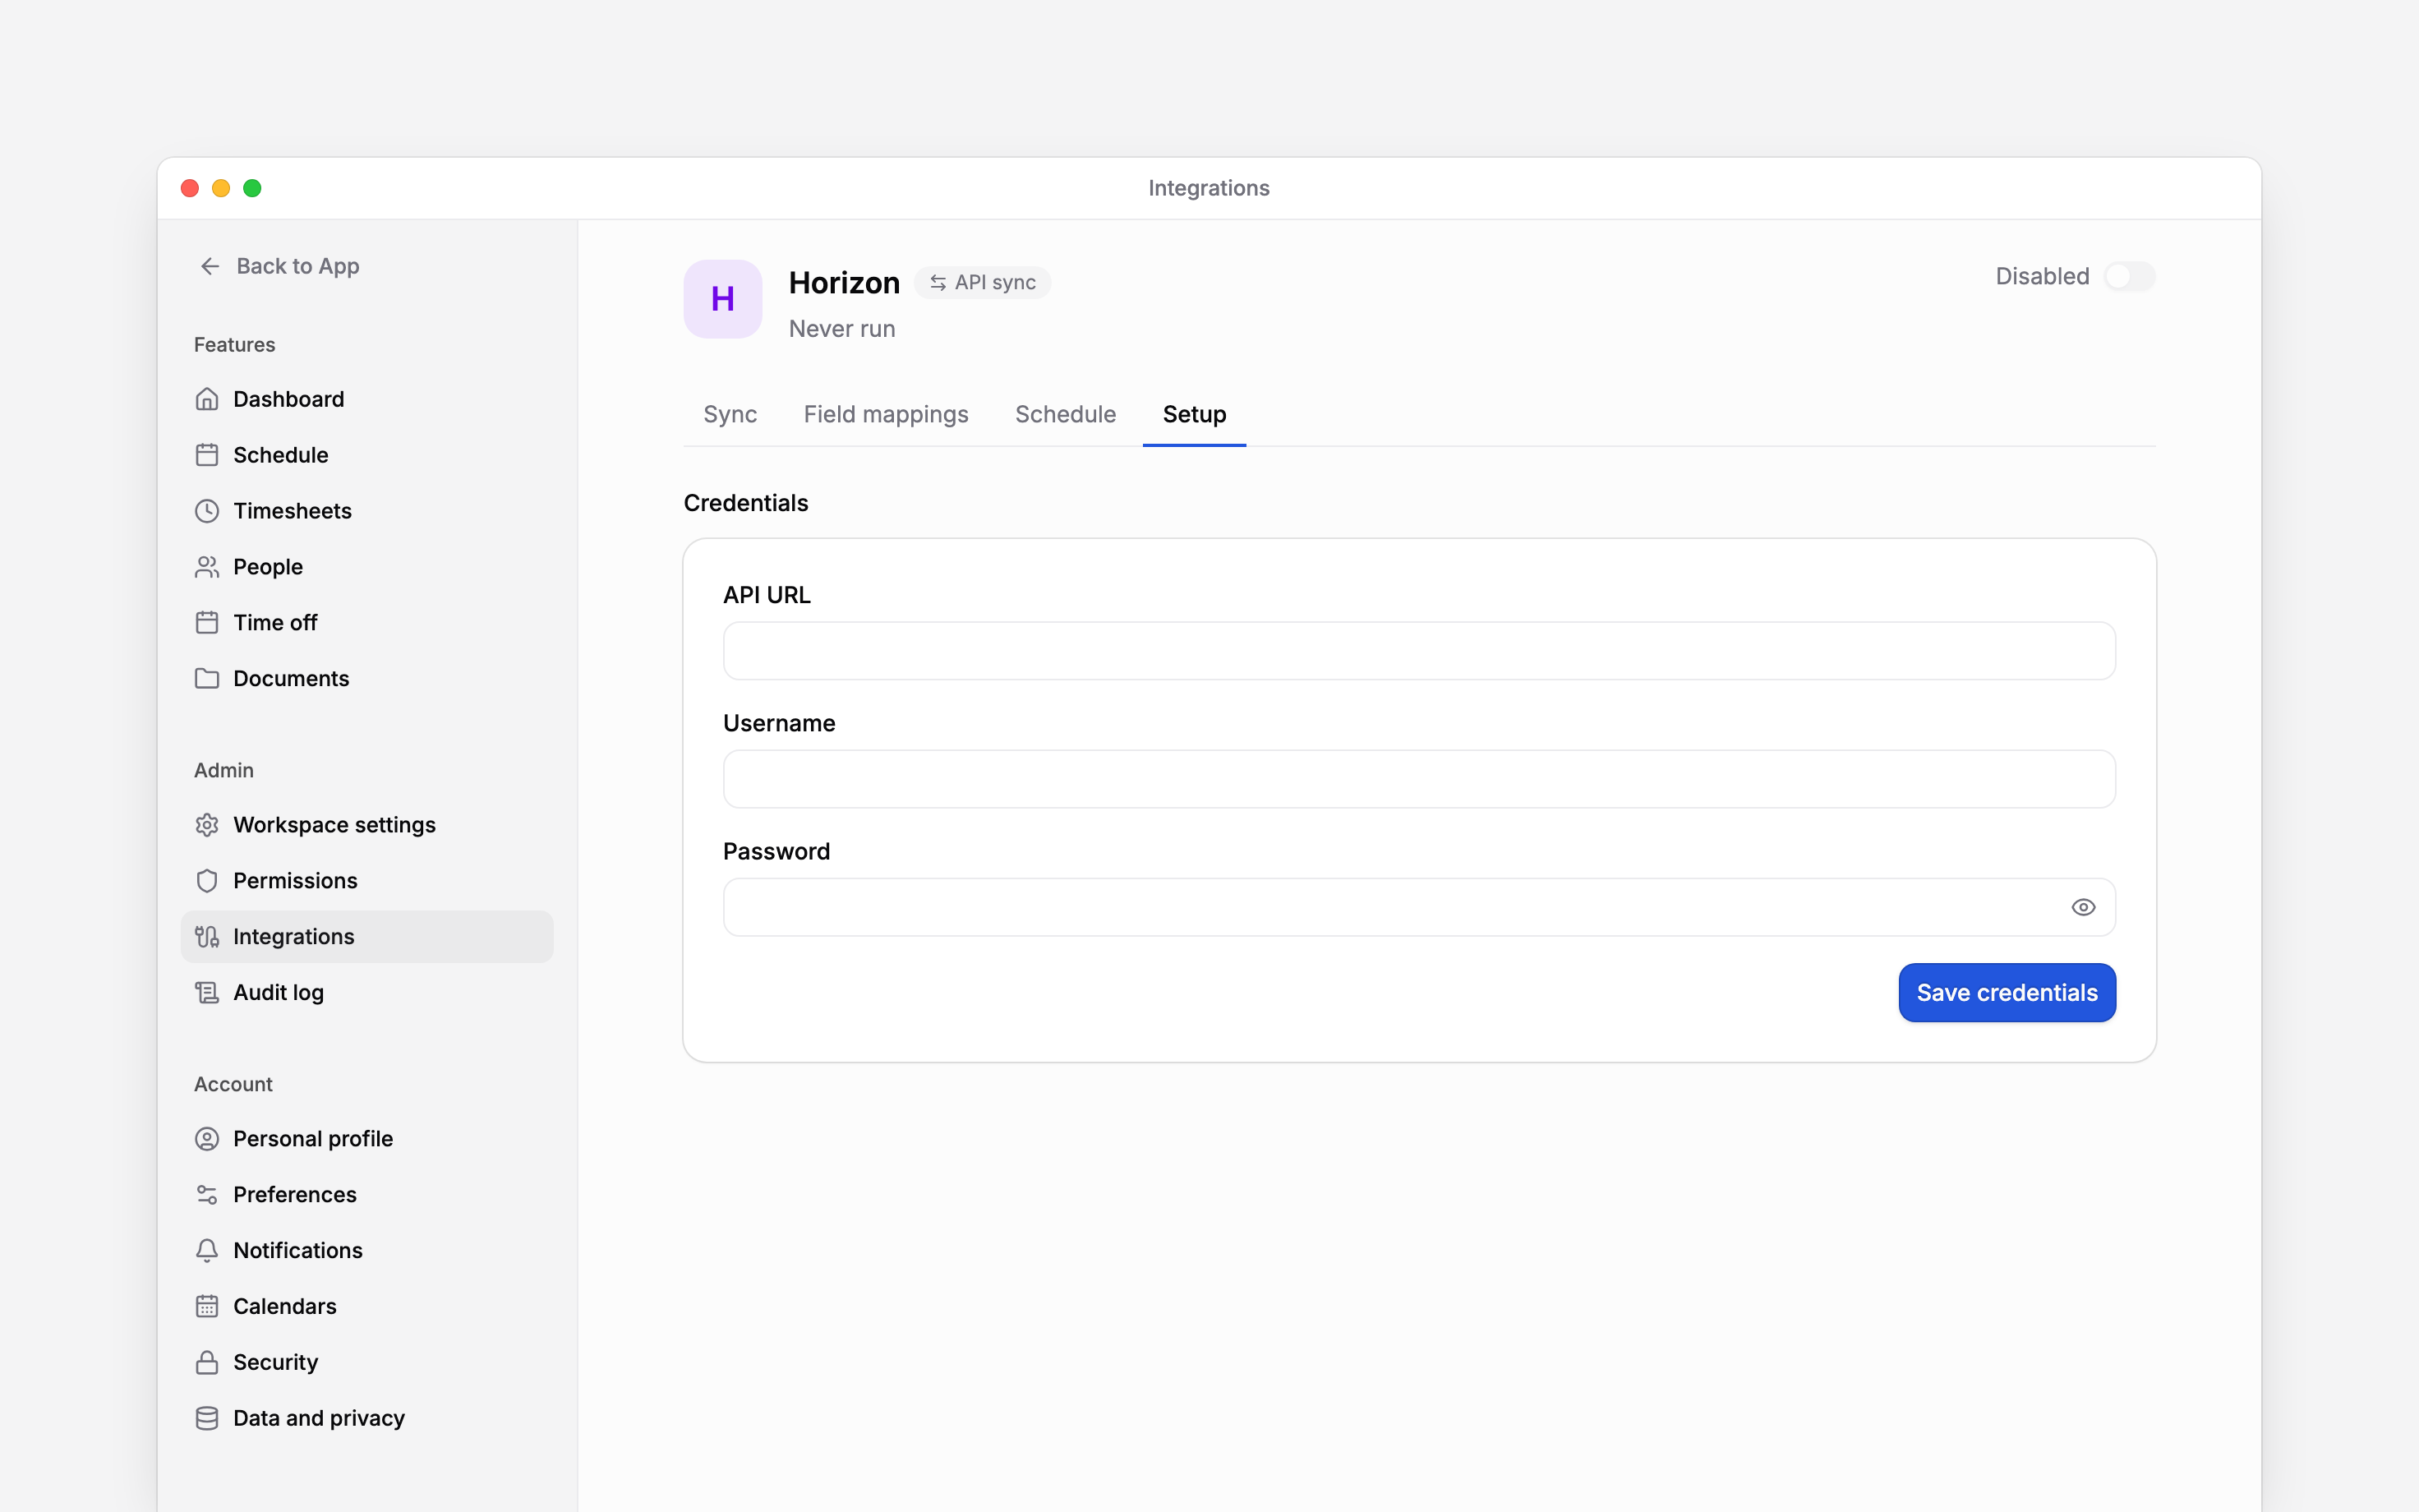Image resolution: width=2419 pixels, height=1512 pixels.
Task: Click the Back to App arrow icon
Action: coord(210,266)
